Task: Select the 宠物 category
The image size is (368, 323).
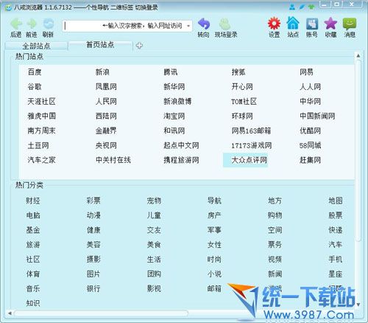Action: pos(154,201)
